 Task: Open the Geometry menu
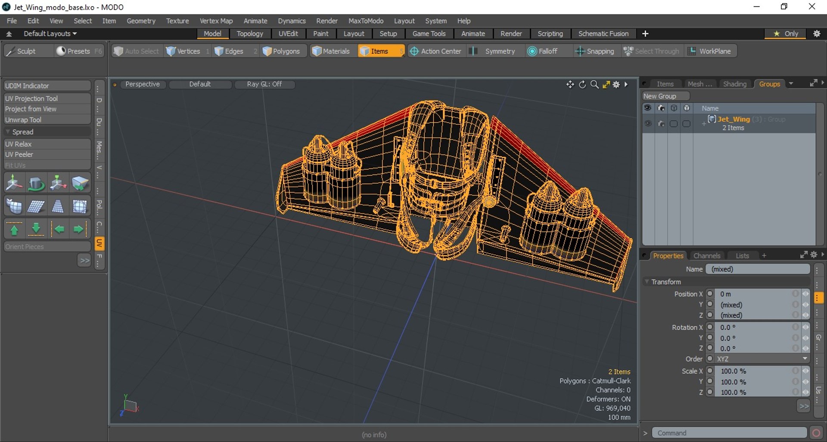pyautogui.click(x=141, y=21)
